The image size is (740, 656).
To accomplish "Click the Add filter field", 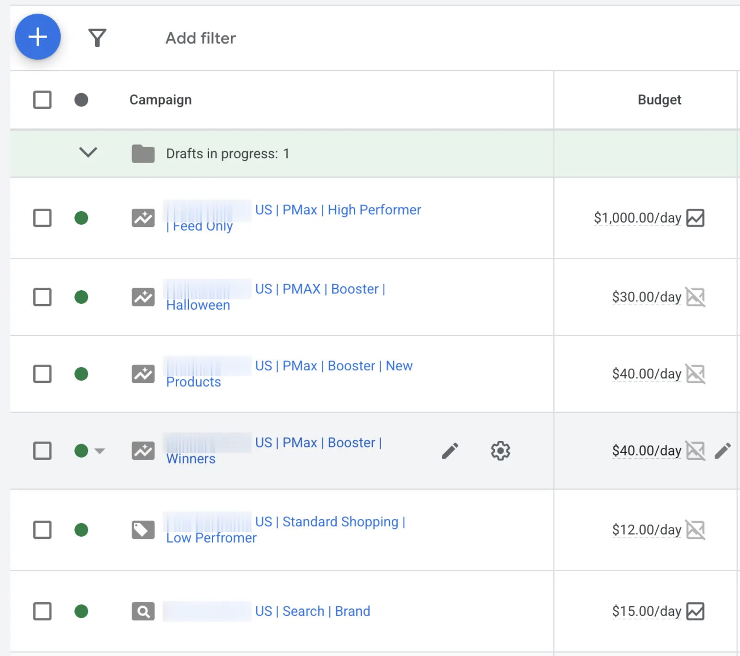I will point(201,38).
